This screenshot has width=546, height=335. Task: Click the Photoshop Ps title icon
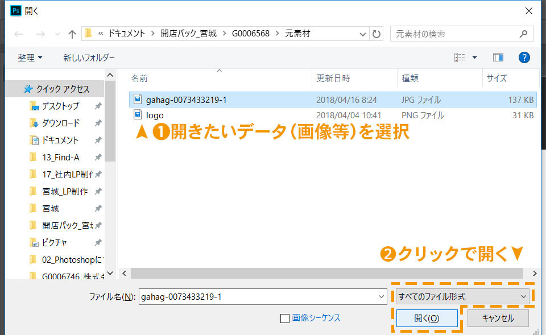[x=16, y=11]
